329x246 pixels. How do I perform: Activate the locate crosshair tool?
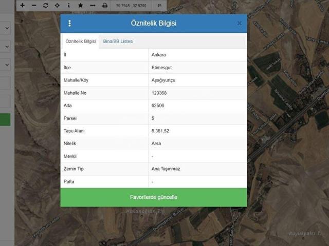pos(57,6)
